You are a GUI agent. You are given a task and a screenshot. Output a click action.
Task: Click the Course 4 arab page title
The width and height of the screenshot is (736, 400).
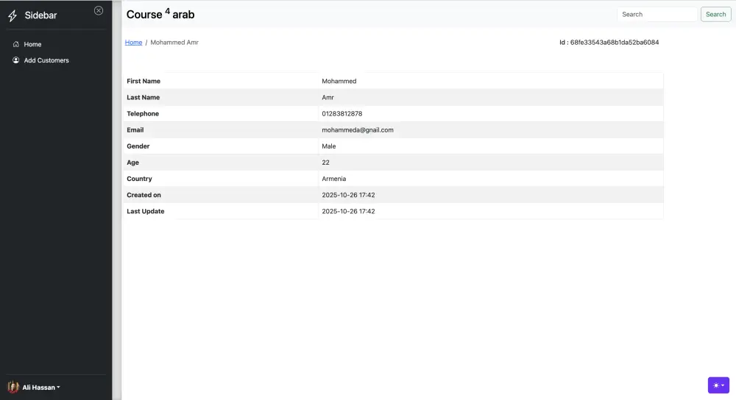coord(160,14)
